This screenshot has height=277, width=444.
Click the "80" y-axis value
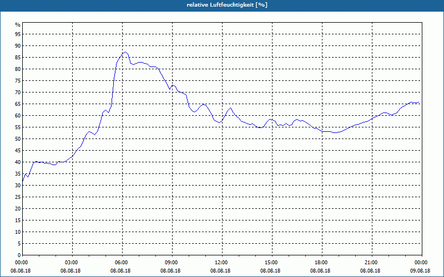(x=18, y=69)
